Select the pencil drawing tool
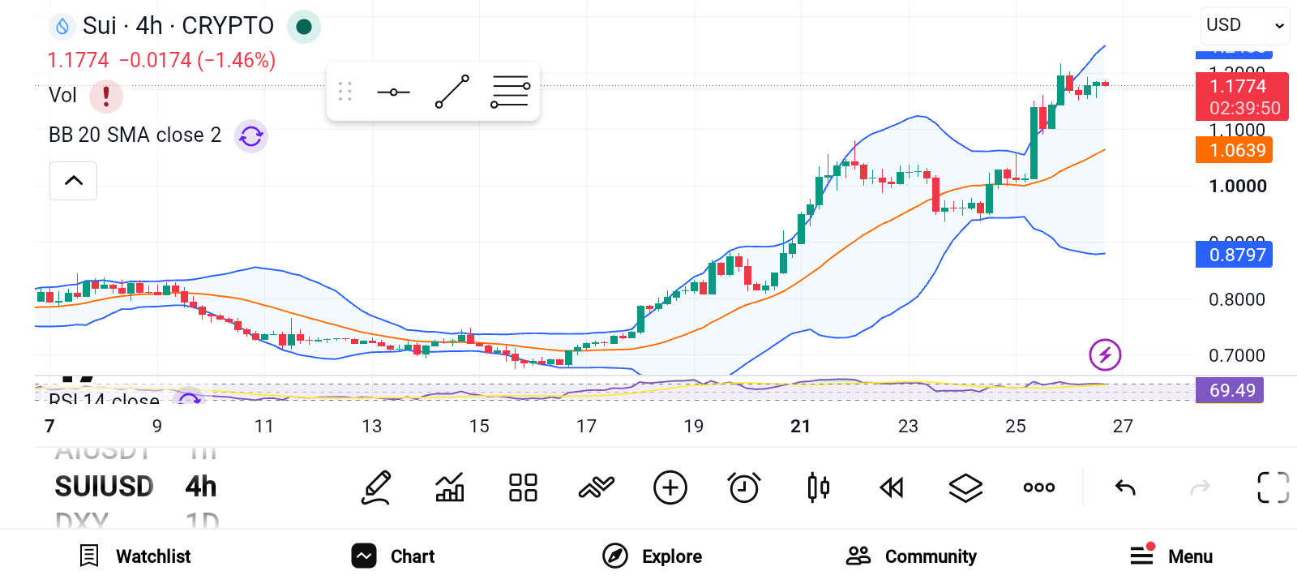The width and height of the screenshot is (1297, 584). pyautogui.click(x=376, y=487)
